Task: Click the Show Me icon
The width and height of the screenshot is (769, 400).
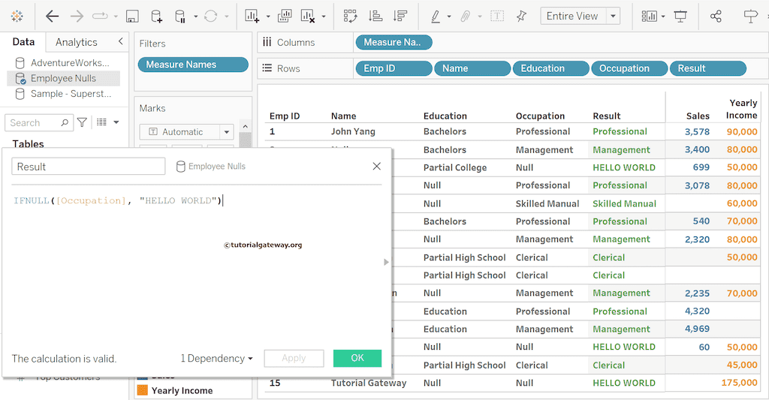Action: pyautogui.click(x=751, y=17)
